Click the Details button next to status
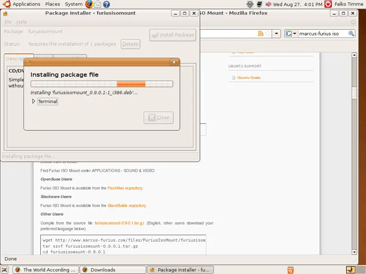 point(130,44)
